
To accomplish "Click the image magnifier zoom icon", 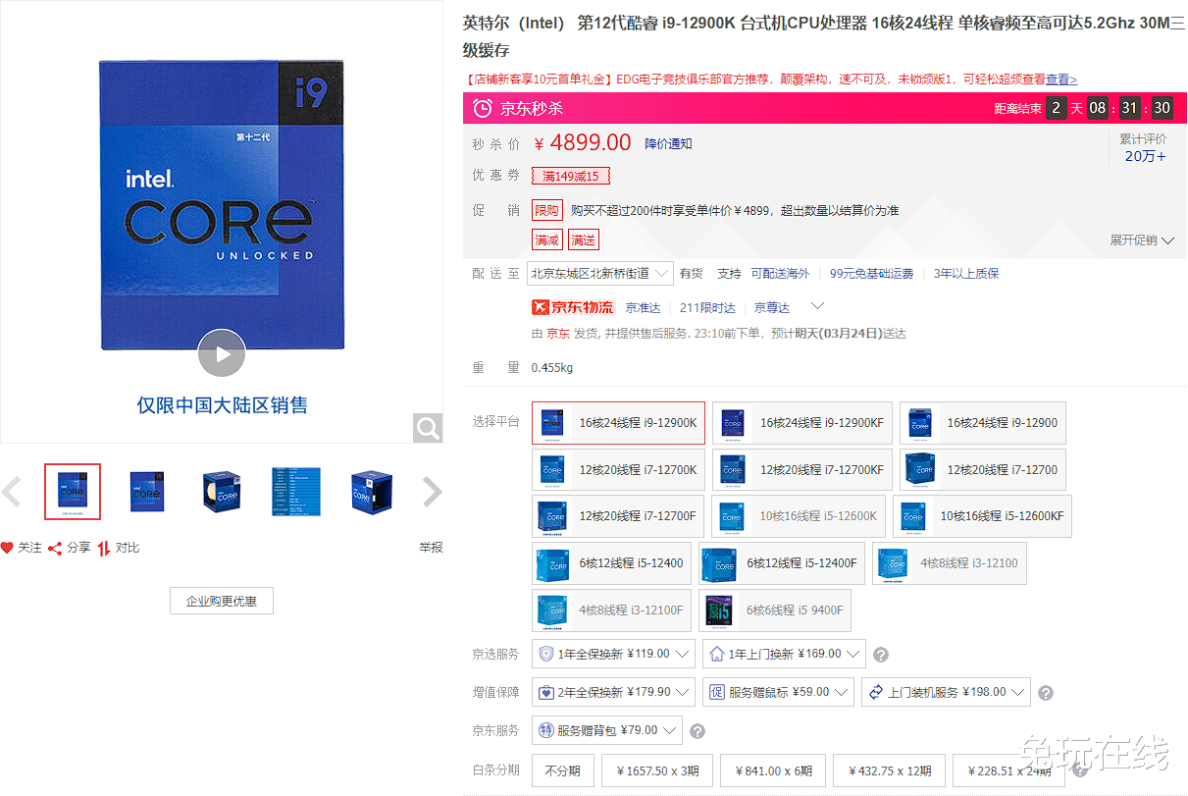I will coord(427,428).
